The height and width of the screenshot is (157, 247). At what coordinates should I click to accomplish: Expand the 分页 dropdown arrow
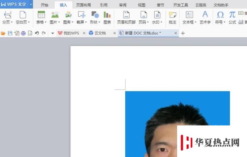point(12,22)
